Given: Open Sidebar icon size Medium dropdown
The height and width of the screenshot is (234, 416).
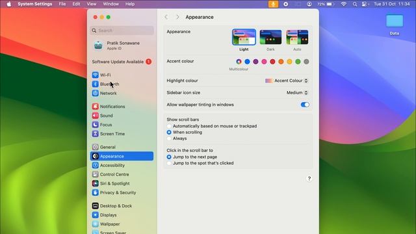Looking at the screenshot, I should pyautogui.click(x=297, y=92).
